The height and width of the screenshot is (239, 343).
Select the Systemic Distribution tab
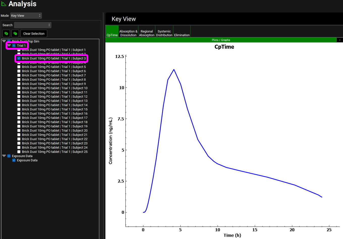tap(164, 33)
